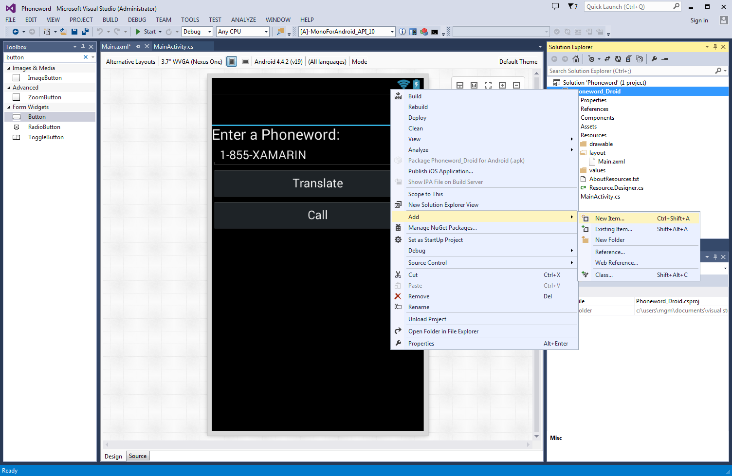
Task: Collapse the Form Widgets toolbox group
Action: pyautogui.click(x=9, y=107)
